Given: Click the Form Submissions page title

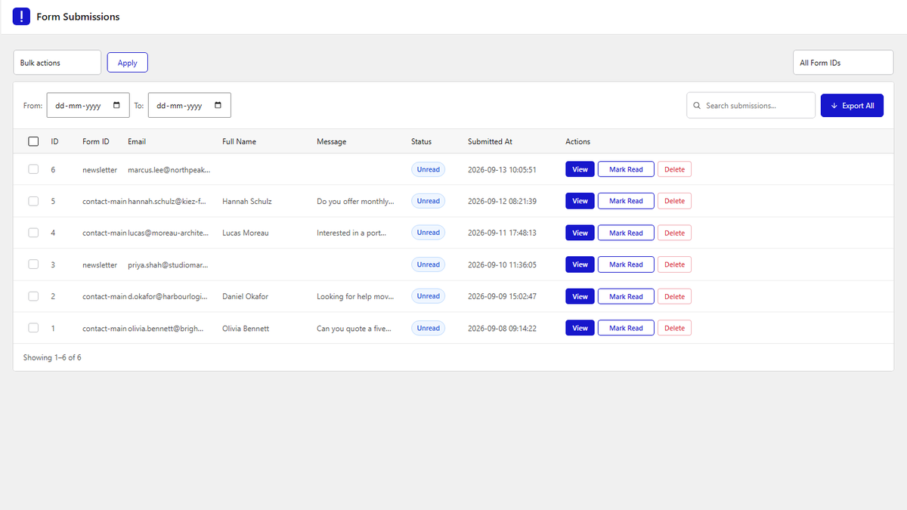Looking at the screenshot, I should pos(78,17).
